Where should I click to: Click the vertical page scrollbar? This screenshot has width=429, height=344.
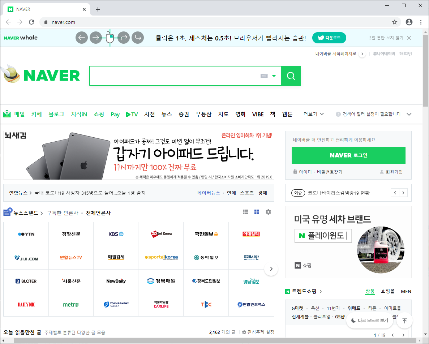point(425,70)
